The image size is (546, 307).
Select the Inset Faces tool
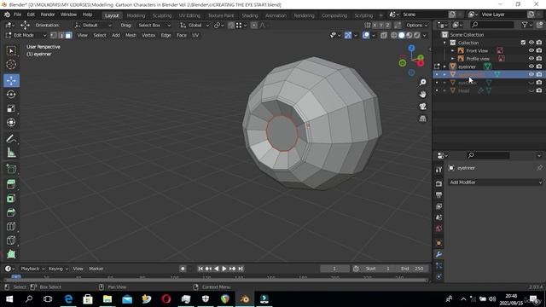click(11, 198)
